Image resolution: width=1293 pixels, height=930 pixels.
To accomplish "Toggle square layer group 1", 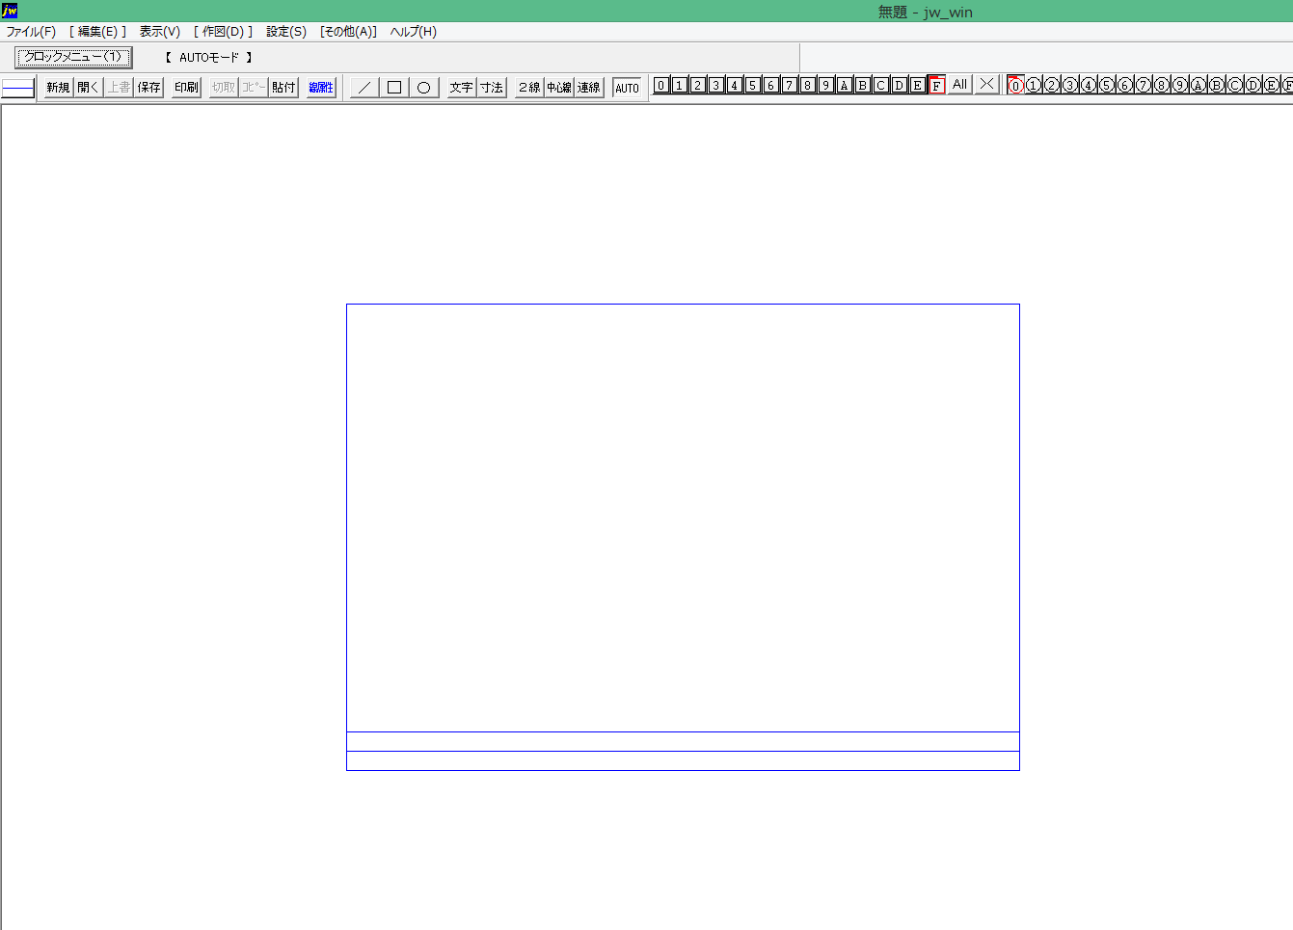I will click(x=680, y=85).
